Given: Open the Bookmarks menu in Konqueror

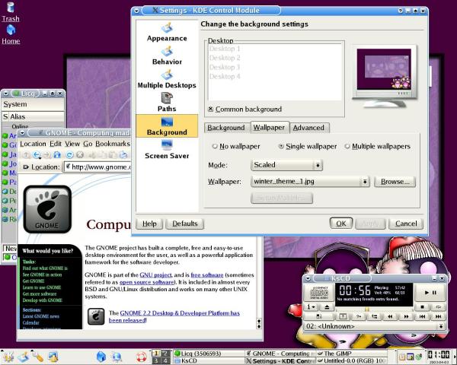Looking at the screenshot, I should [112, 143].
